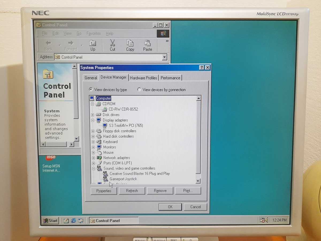321x241 pixels.
Task: Select the Ports (COM & LPT) icon
Action: pyautogui.click(x=100, y=163)
